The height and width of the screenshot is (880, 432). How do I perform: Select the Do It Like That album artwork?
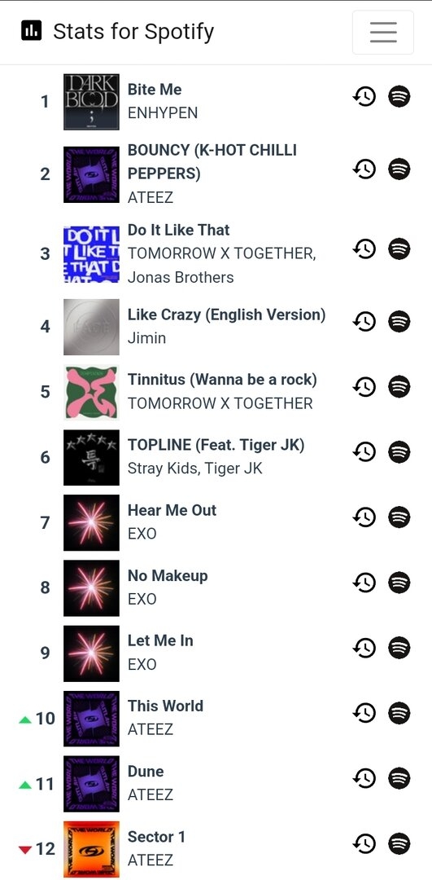(91, 253)
